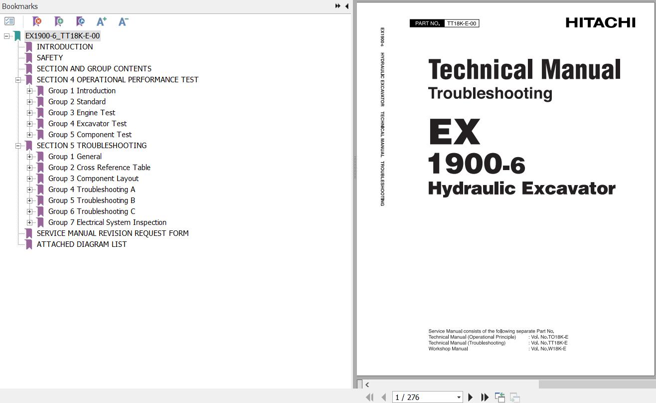Viewport: 656px width, 403px height.
Task: Click the bookmark icon beside ATTACHED DIAGRAM LIST
Action: [29, 244]
